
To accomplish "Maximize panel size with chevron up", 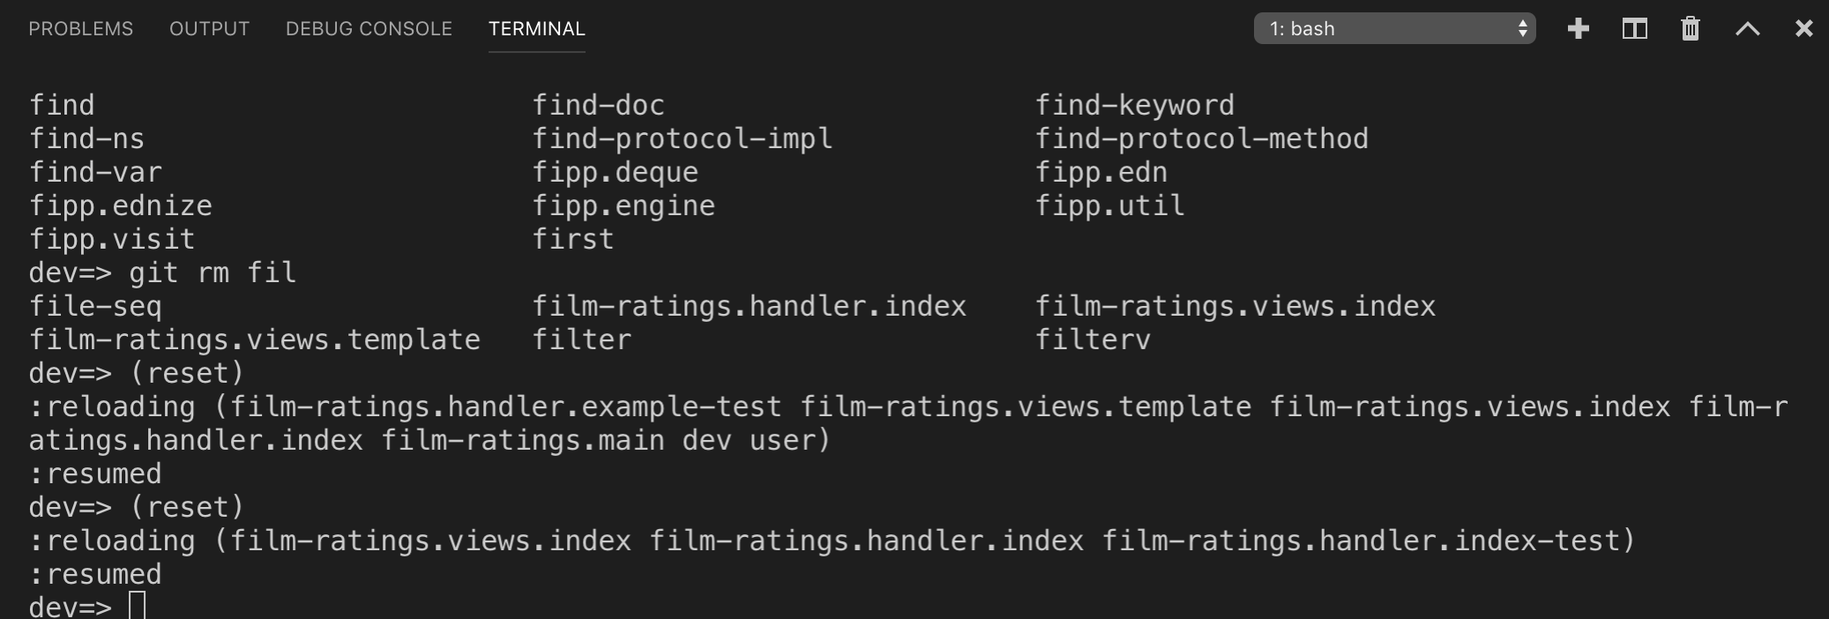I will (x=1747, y=29).
